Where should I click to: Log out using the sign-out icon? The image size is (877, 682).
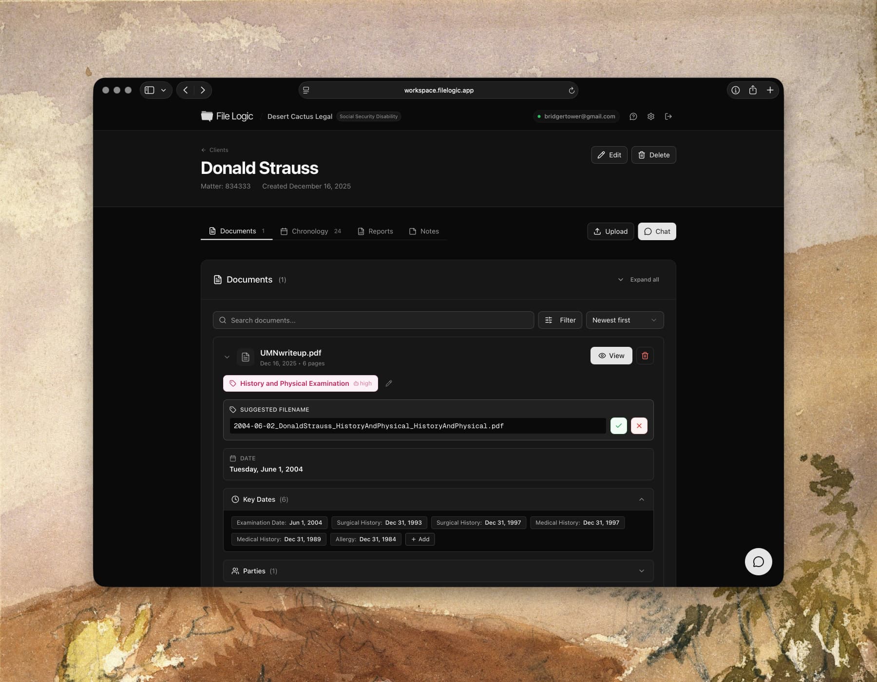coord(668,116)
